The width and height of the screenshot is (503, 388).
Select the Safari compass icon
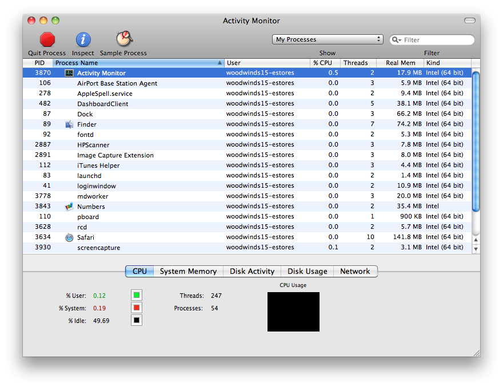69,237
